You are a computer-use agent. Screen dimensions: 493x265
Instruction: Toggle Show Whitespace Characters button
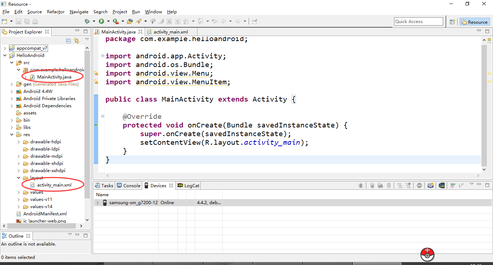click(177, 22)
